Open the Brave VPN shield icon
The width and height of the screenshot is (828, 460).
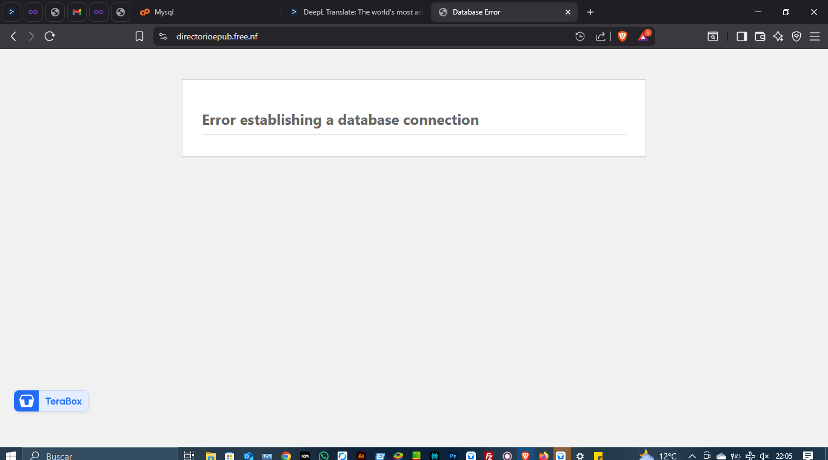click(x=796, y=36)
